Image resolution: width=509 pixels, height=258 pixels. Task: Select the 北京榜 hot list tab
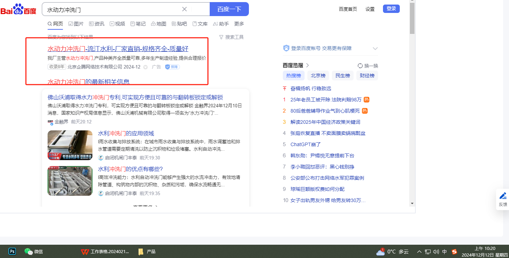[318, 76]
